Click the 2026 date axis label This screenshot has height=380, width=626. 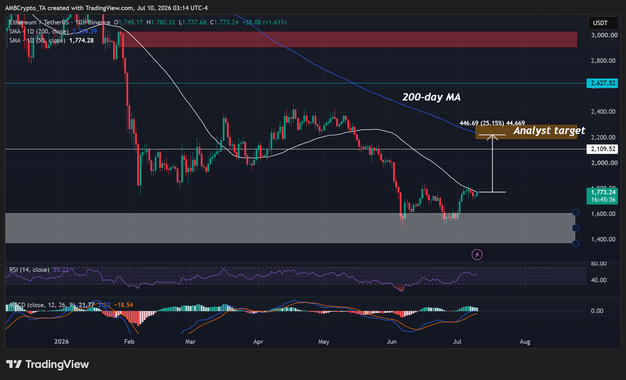tap(61, 342)
